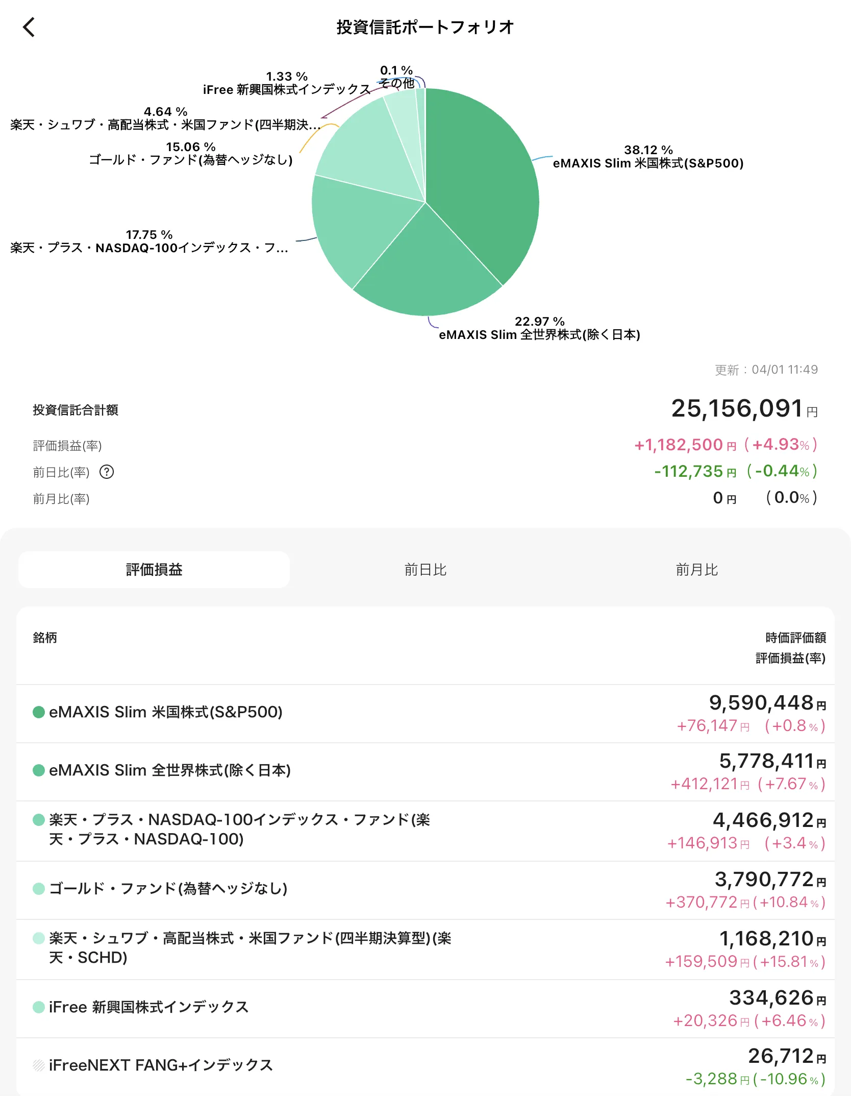Tap the back arrow to leave portfolio view
This screenshot has width=851, height=1096.
[29, 27]
